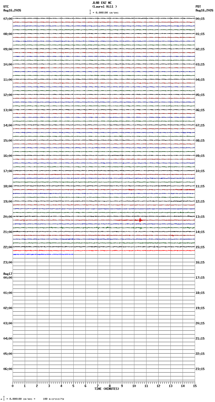215x402 pixels.
Task: Click the minute 10 axis tick label
Action: coord(134,386)
